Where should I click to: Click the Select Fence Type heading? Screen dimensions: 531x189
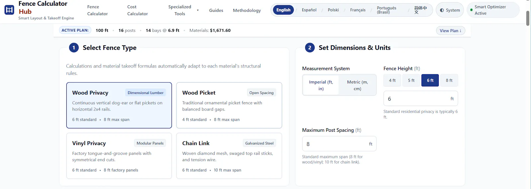110,48
